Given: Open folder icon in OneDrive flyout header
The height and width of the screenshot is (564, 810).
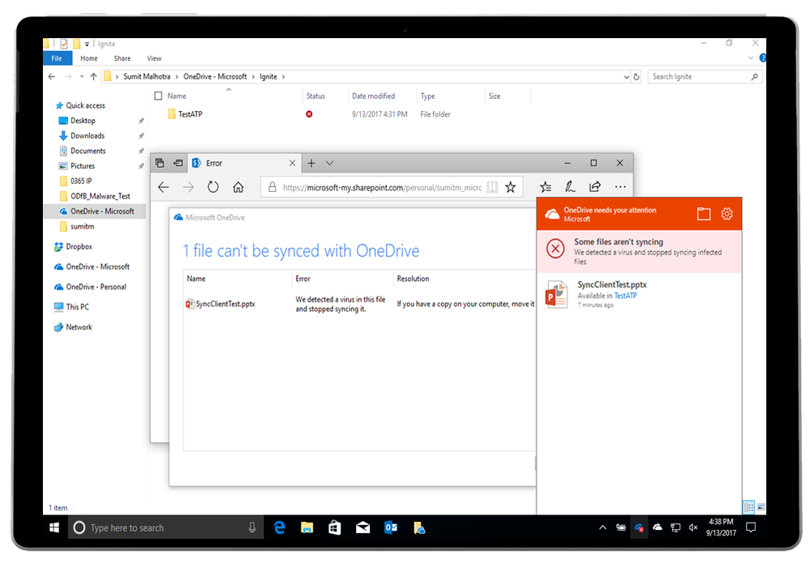Looking at the screenshot, I should [x=704, y=214].
